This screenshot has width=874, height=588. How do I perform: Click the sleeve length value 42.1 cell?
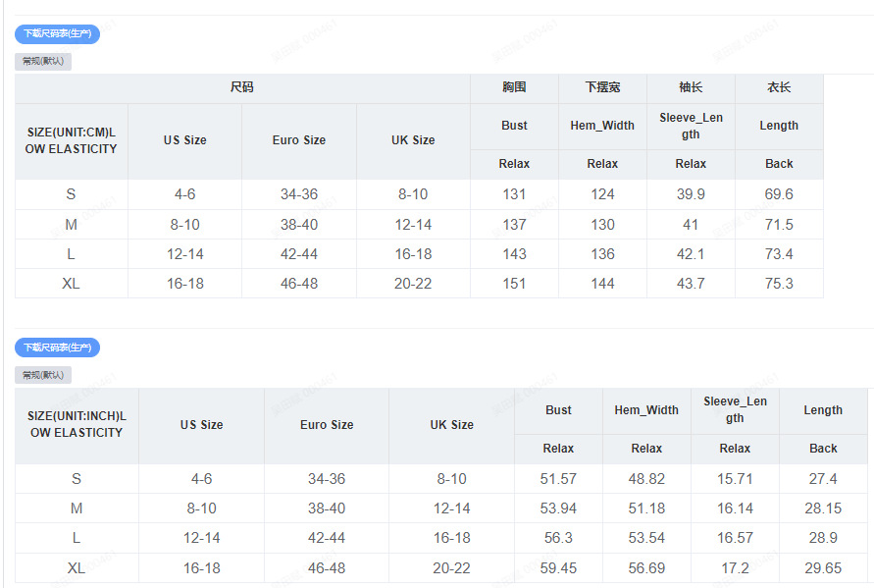coord(691,254)
